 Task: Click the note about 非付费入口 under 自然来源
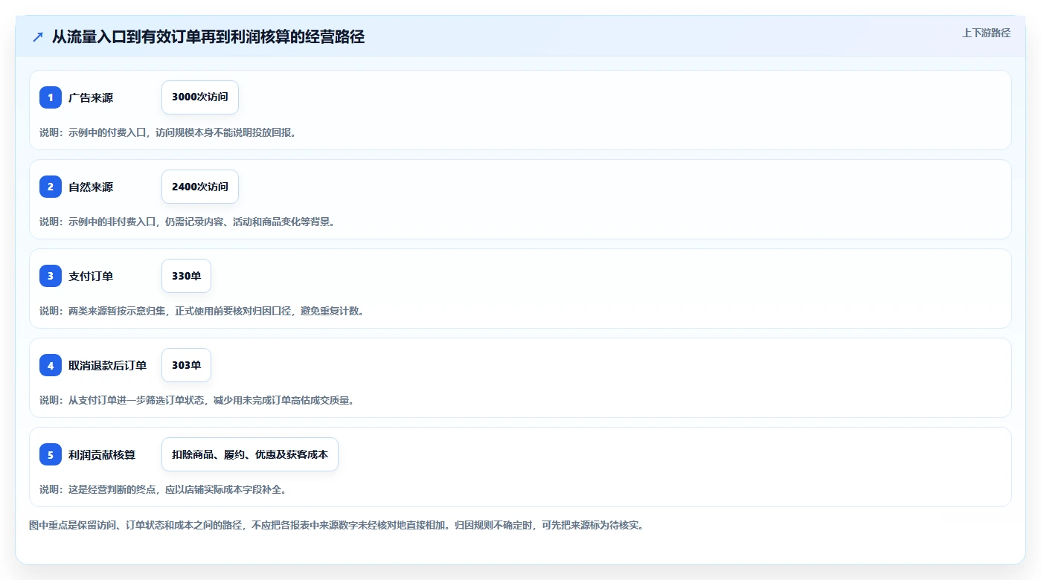pos(188,222)
